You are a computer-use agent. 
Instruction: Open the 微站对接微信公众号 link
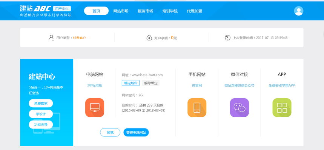coord(239,85)
